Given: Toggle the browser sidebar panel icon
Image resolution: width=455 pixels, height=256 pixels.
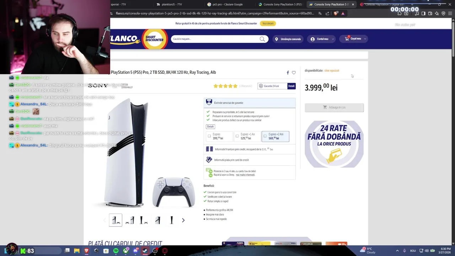Looking at the screenshot, I should pos(423,14).
